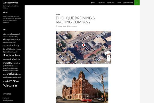Open the 1 Comment link
Viewport: 154px width, 103px height.
[x=73, y=26]
